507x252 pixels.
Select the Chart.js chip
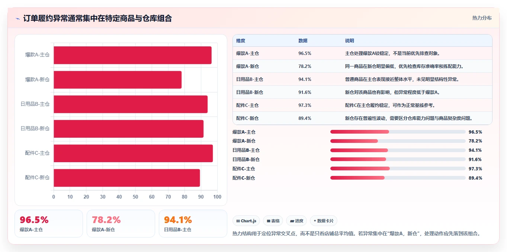point(246,221)
